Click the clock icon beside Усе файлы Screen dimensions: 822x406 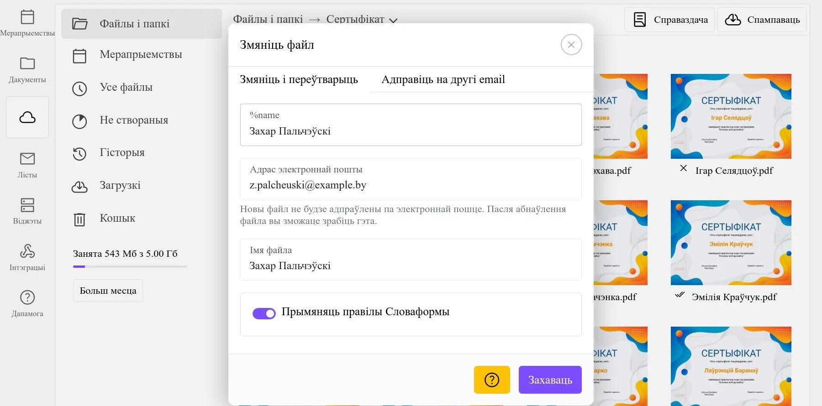point(79,88)
